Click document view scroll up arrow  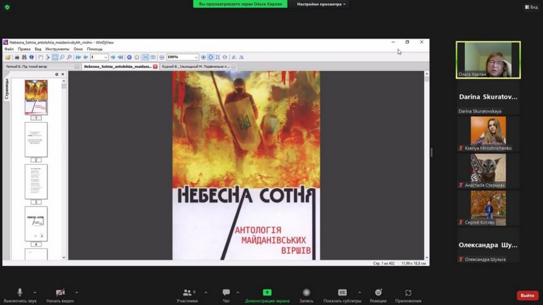(427, 74)
